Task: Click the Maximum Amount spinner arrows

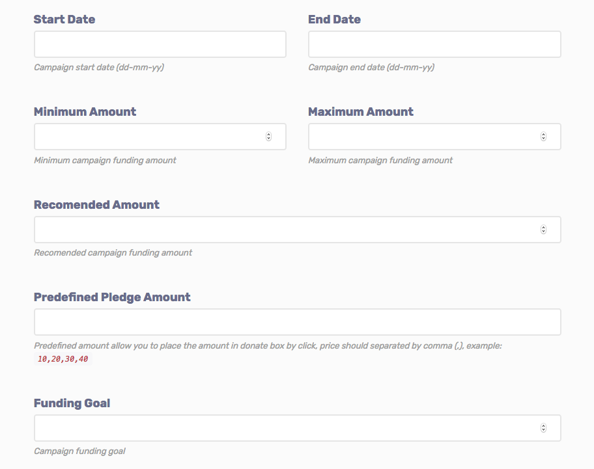Action: point(543,137)
